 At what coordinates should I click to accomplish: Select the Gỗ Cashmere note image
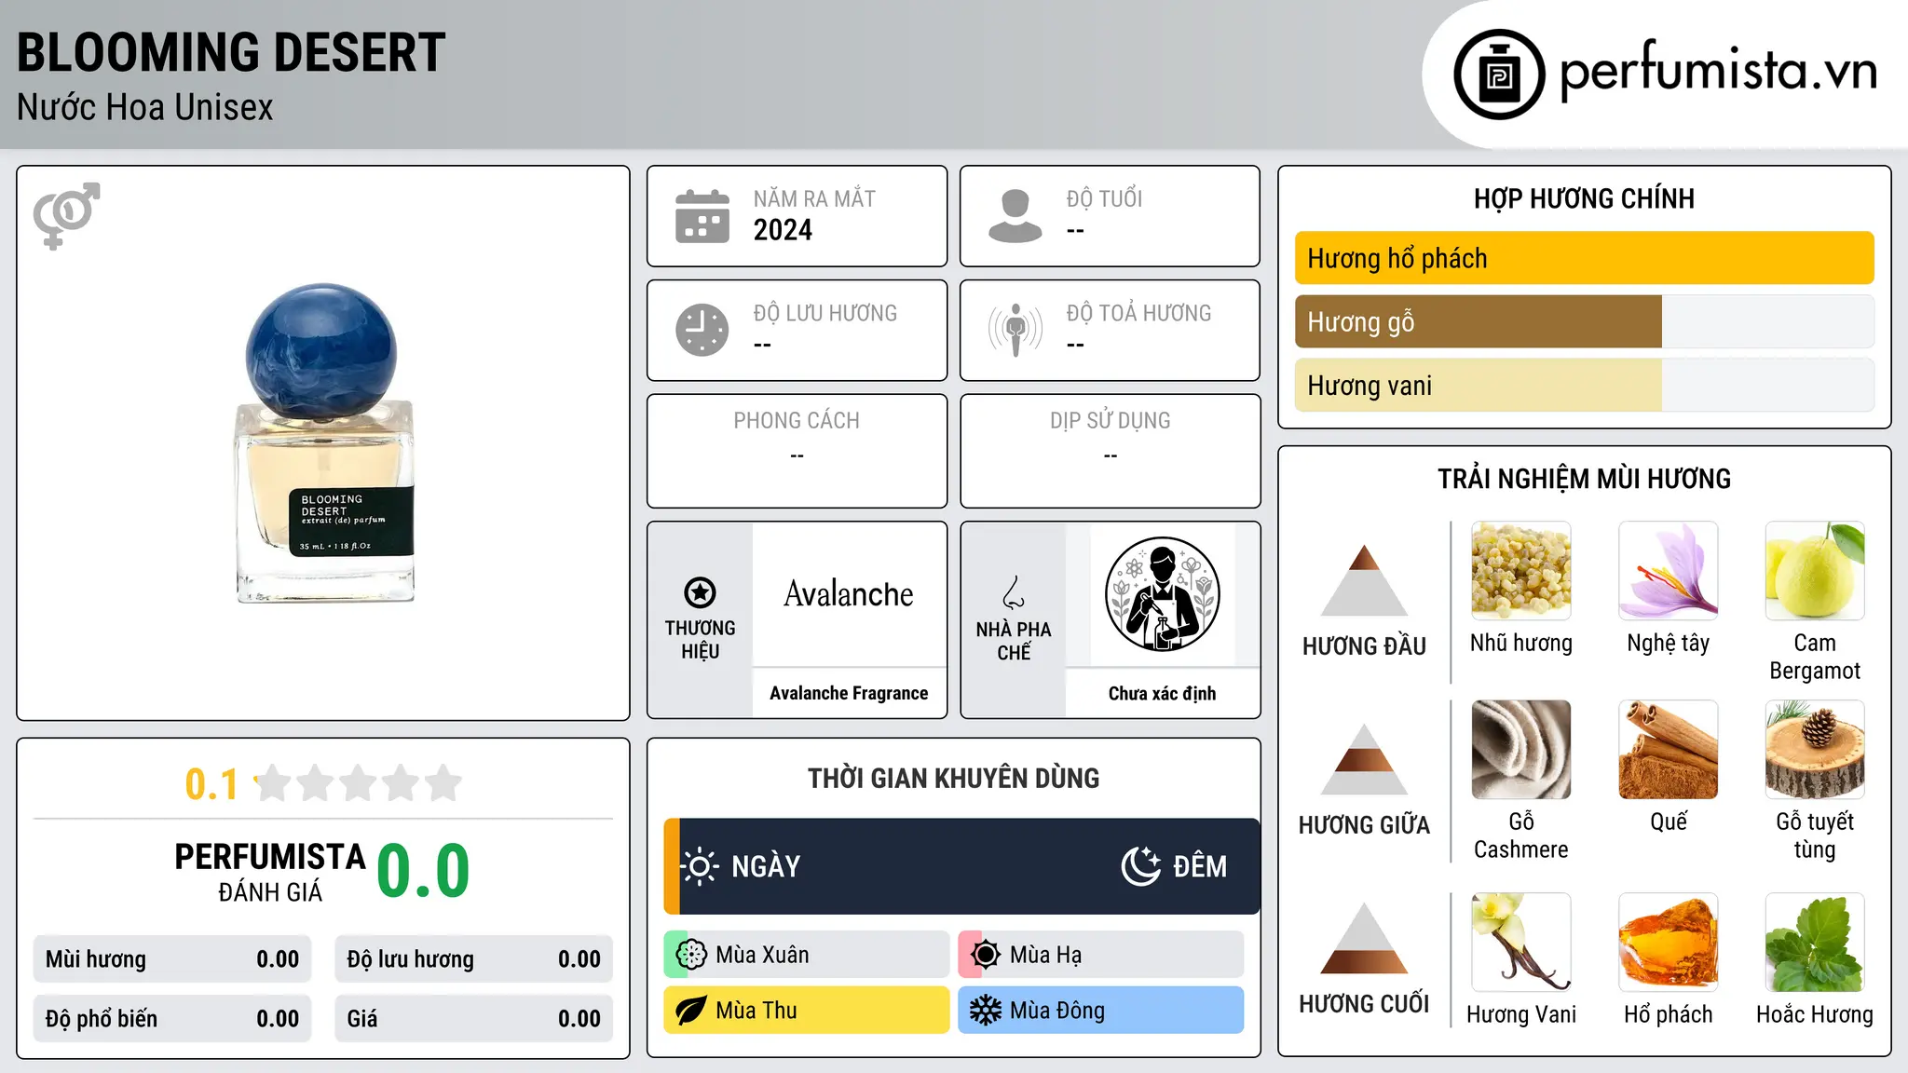point(1521,750)
